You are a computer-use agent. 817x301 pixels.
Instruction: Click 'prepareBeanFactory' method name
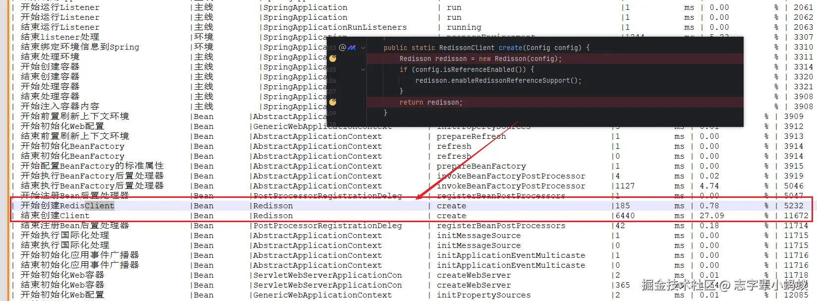481,166
